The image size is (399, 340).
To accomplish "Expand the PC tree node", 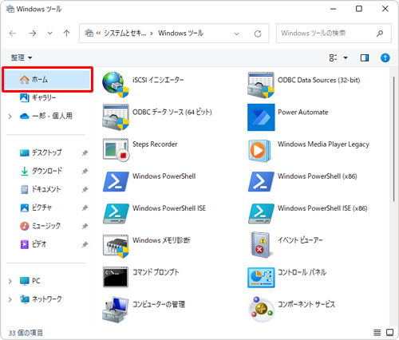I will point(10,281).
